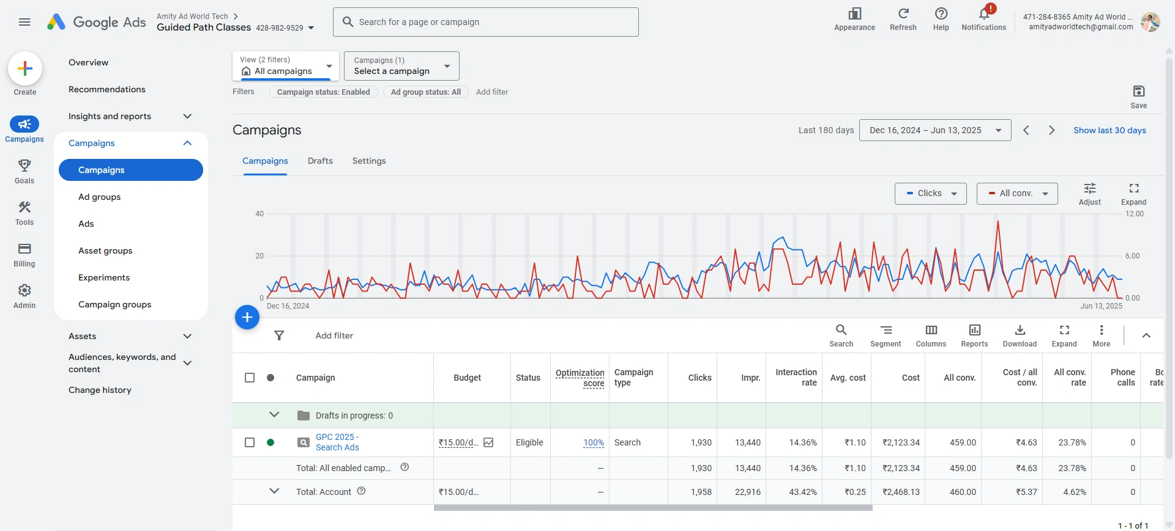This screenshot has width=1175, height=531.
Task: Click the Adjust chart icon
Action: (x=1089, y=194)
